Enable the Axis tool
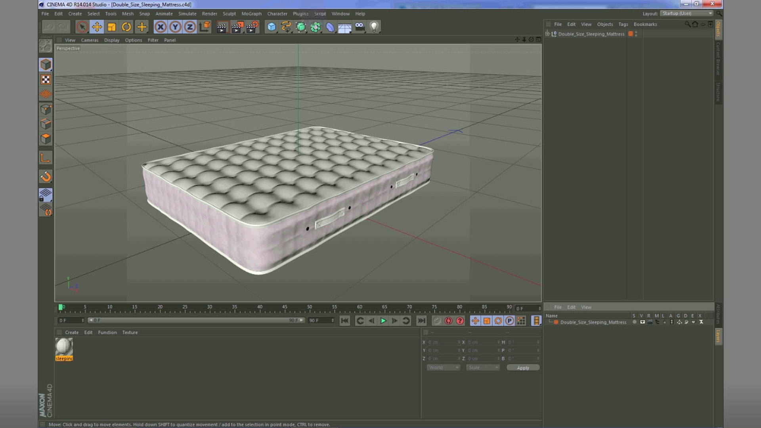The height and width of the screenshot is (428, 761). (46, 158)
